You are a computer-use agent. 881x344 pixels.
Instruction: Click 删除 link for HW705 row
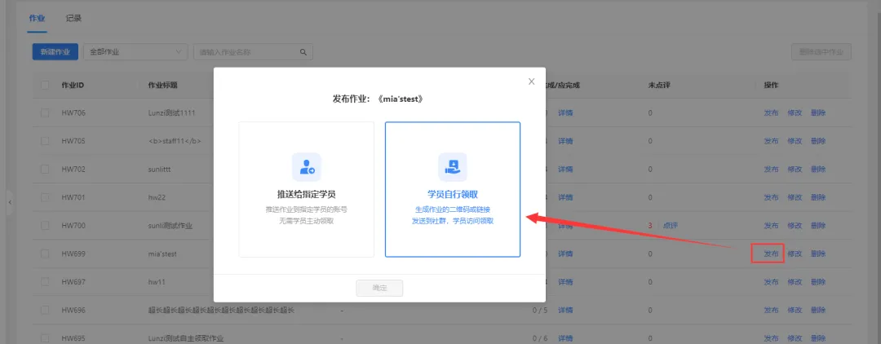coord(818,141)
